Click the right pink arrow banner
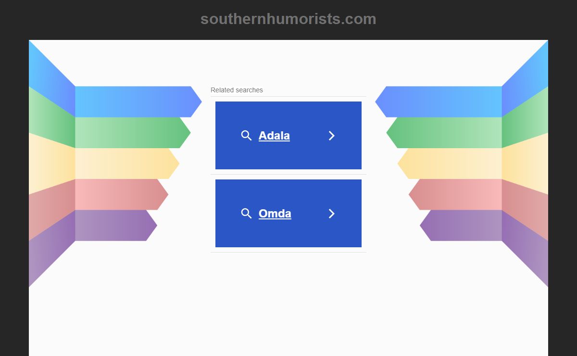 (455, 194)
